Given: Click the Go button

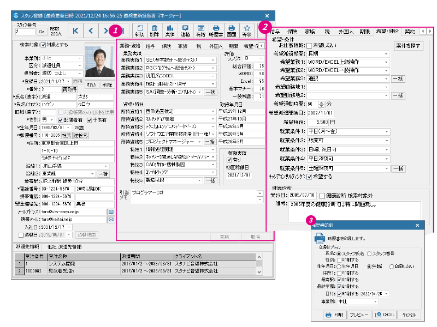Looking at the screenshot, I should click(x=42, y=32).
